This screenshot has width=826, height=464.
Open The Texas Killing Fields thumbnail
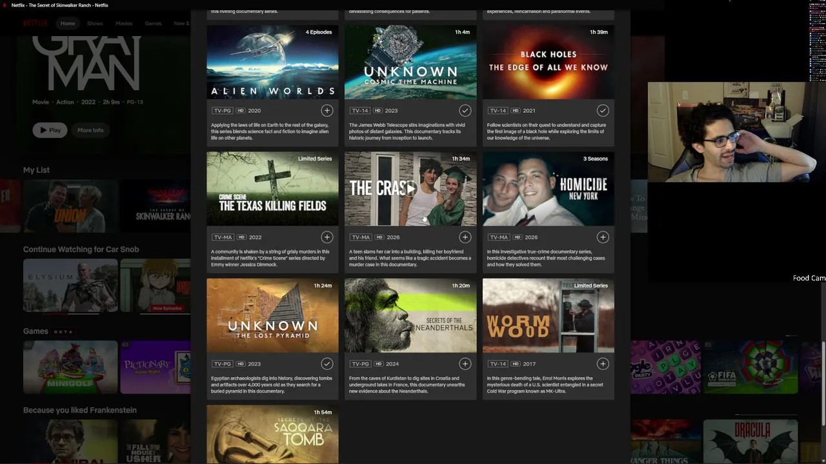(272, 189)
